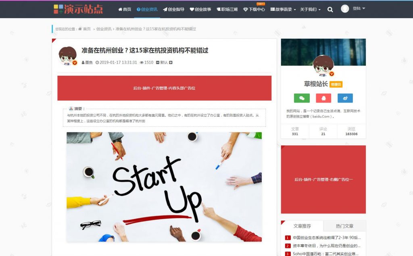Image resolution: width=413 pixels, height=256 pixels.
Task: Open the 登陆 dropdown arrow
Action: point(364,8)
